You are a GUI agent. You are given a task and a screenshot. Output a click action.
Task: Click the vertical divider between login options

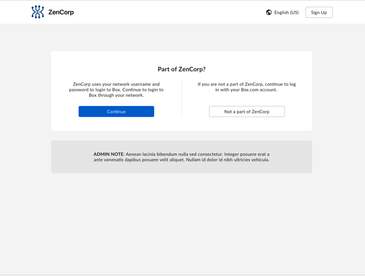click(x=182, y=99)
